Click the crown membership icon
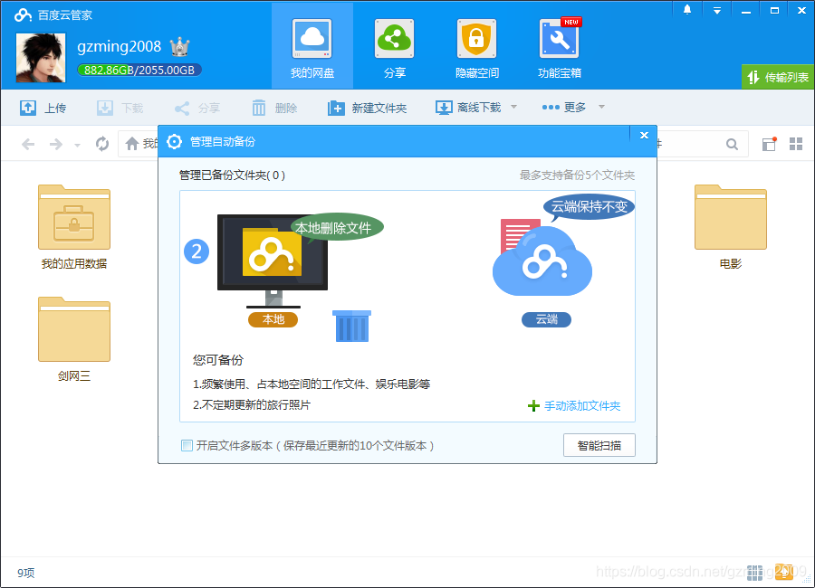The height and width of the screenshot is (588, 815). [x=180, y=47]
